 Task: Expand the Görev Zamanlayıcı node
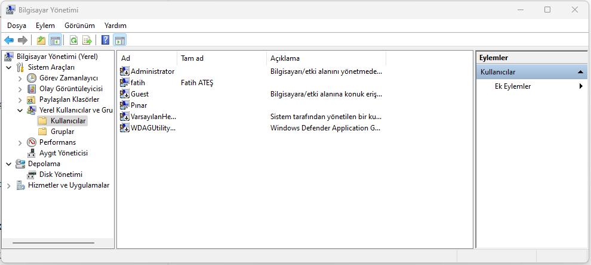coord(20,78)
